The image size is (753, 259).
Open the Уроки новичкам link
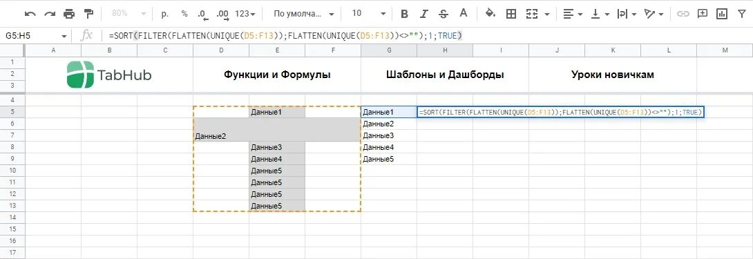pyautogui.click(x=612, y=75)
